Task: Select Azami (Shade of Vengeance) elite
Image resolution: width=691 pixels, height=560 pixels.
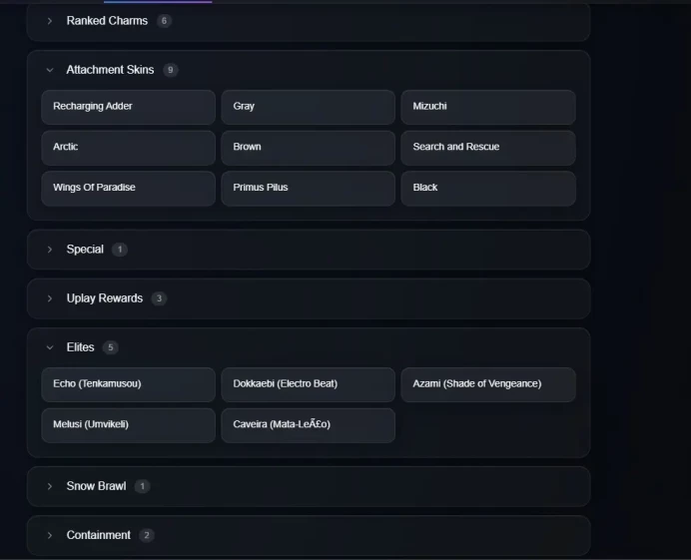Action: tap(488, 384)
